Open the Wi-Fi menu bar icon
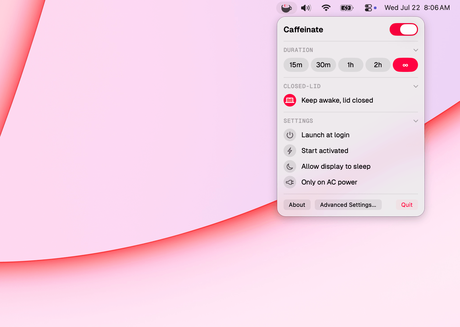Screen dimensions: 460x327 326,8
